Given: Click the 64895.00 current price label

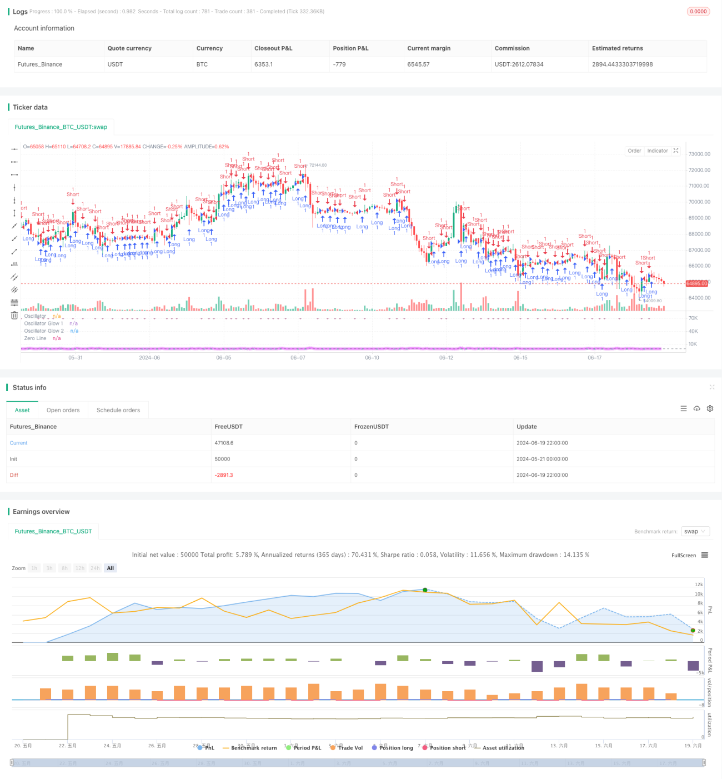Looking at the screenshot, I should coord(697,283).
